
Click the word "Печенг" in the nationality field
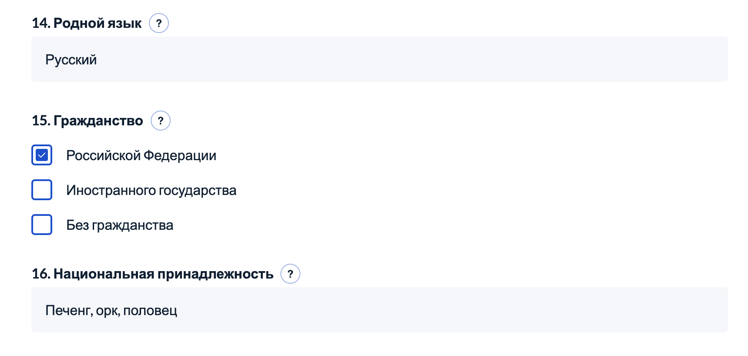tap(68, 310)
